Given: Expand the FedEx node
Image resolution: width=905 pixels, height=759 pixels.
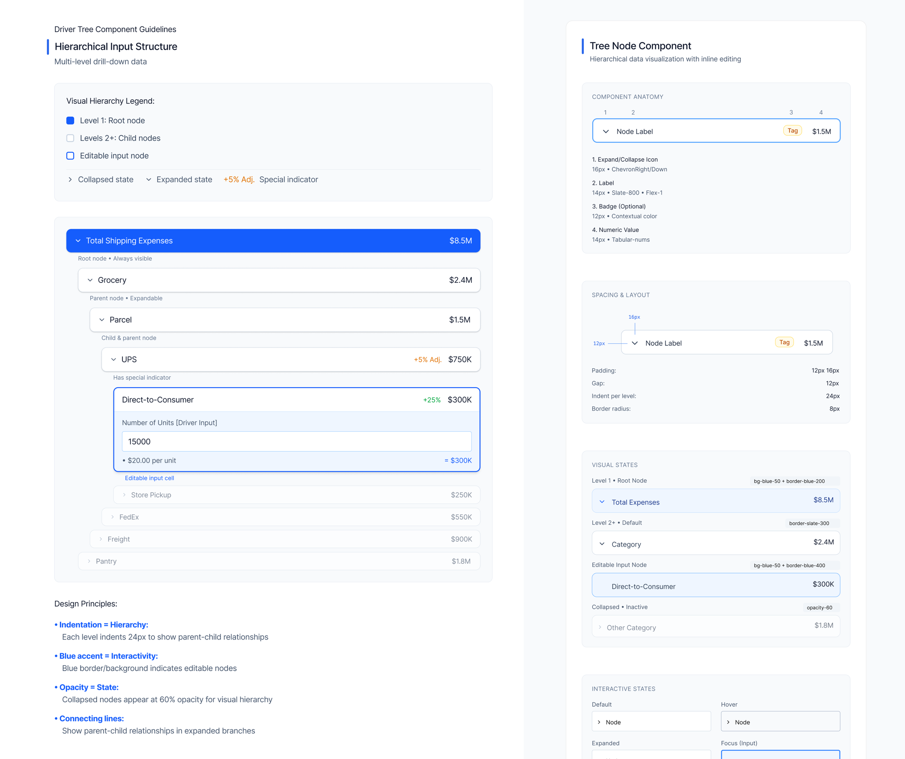Looking at the screenshot, I should point(113,517).
